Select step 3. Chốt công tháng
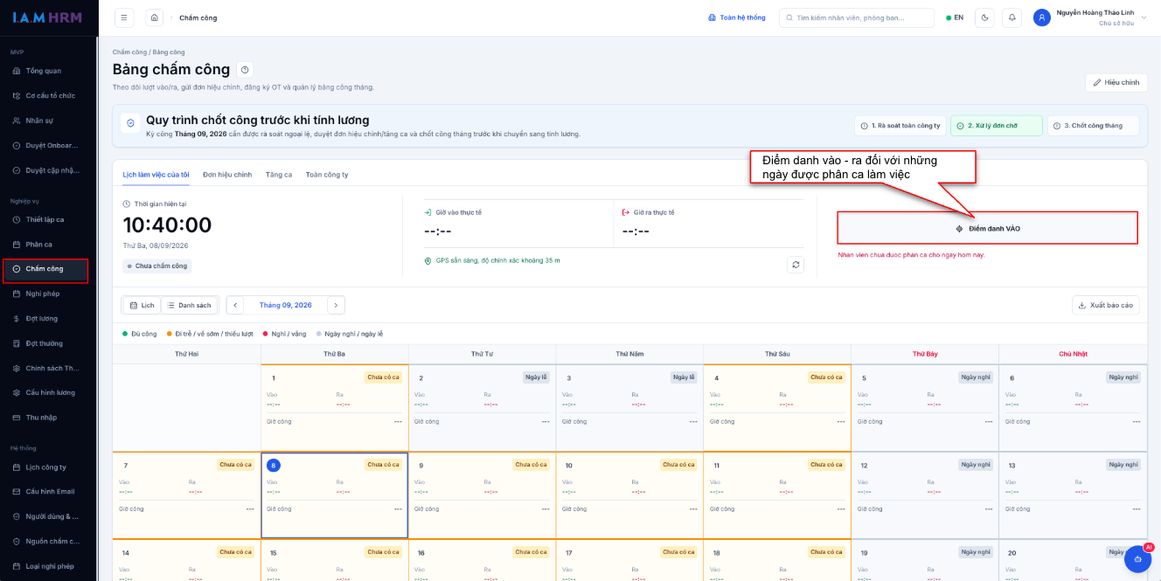 tap(1093, 126)
